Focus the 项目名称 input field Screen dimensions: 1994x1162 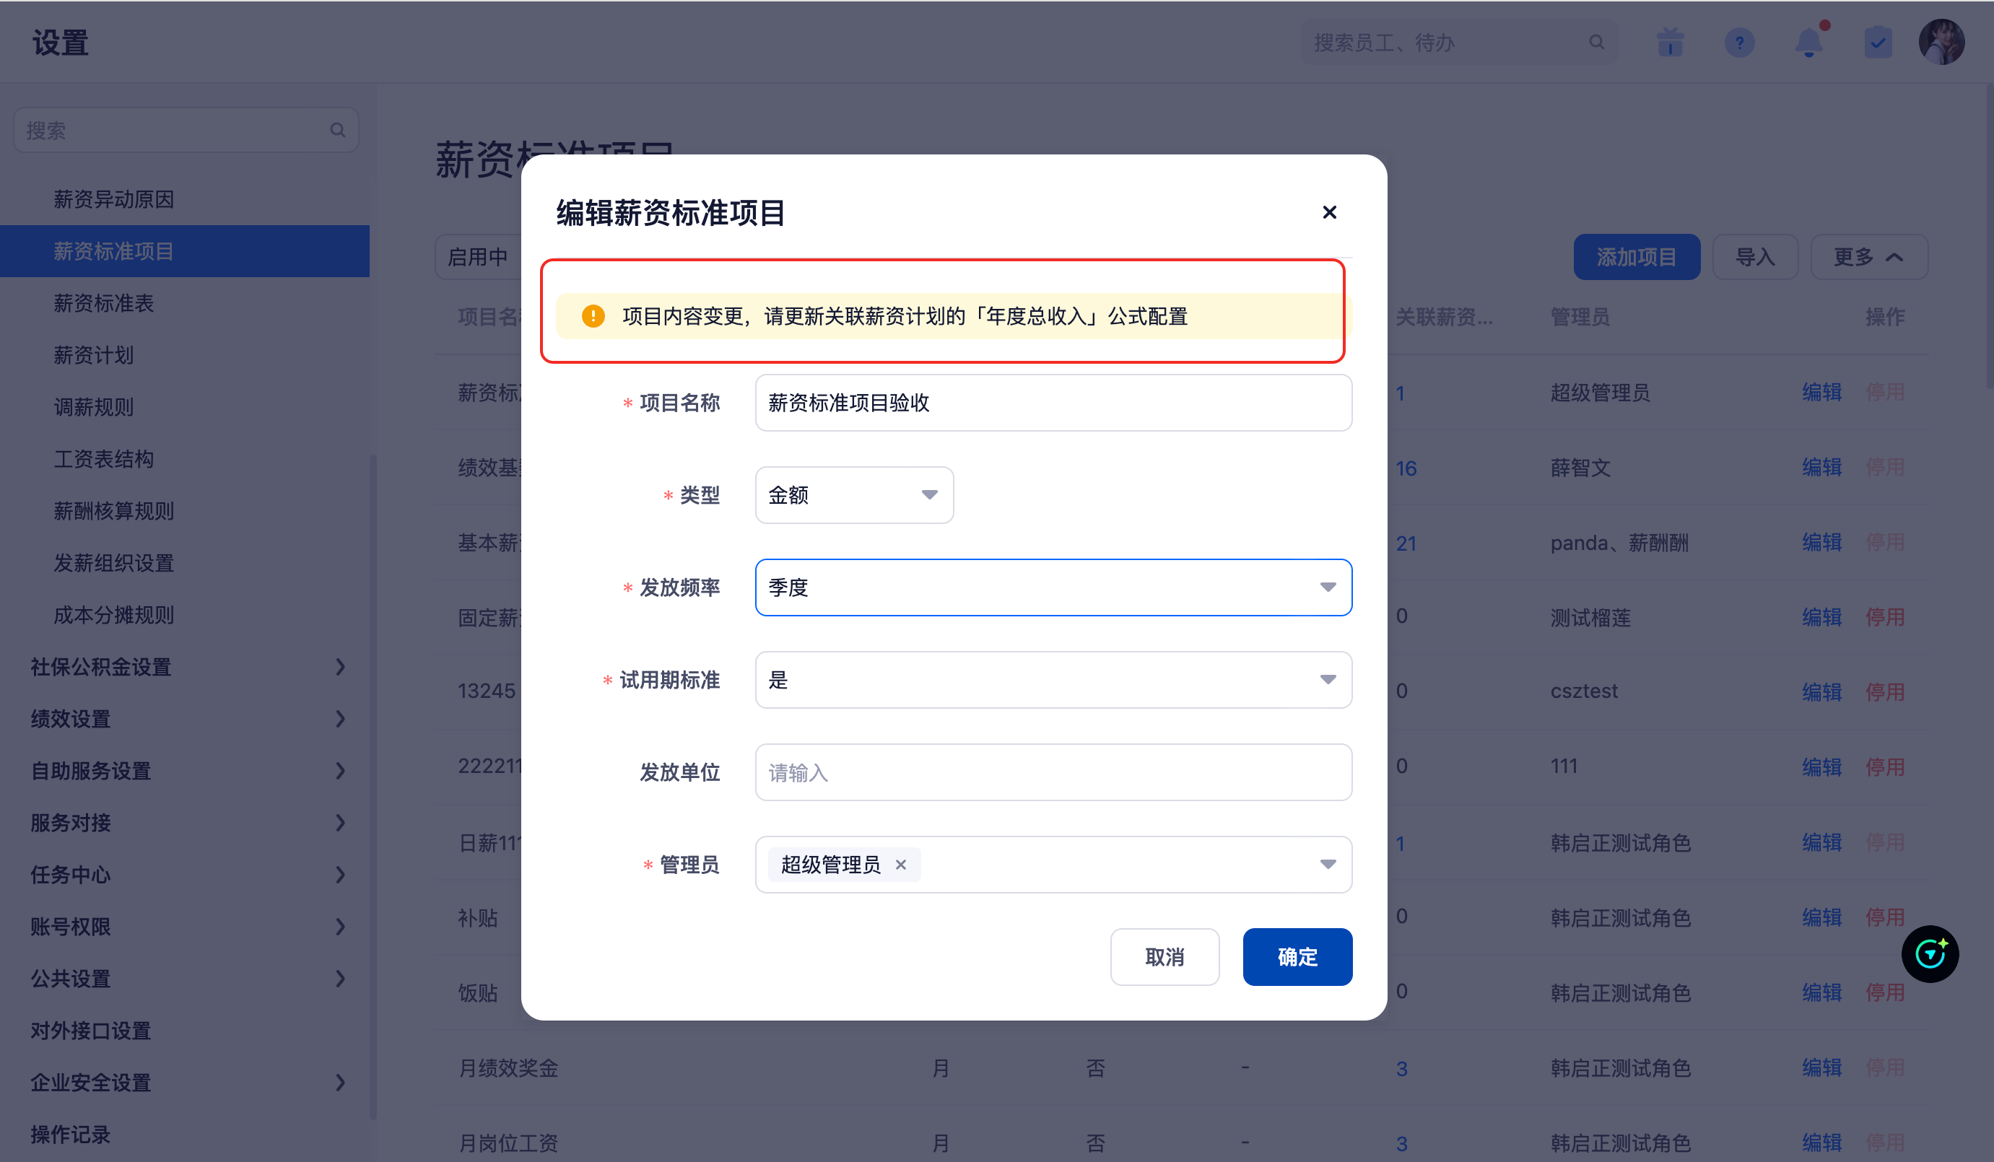1053,403
